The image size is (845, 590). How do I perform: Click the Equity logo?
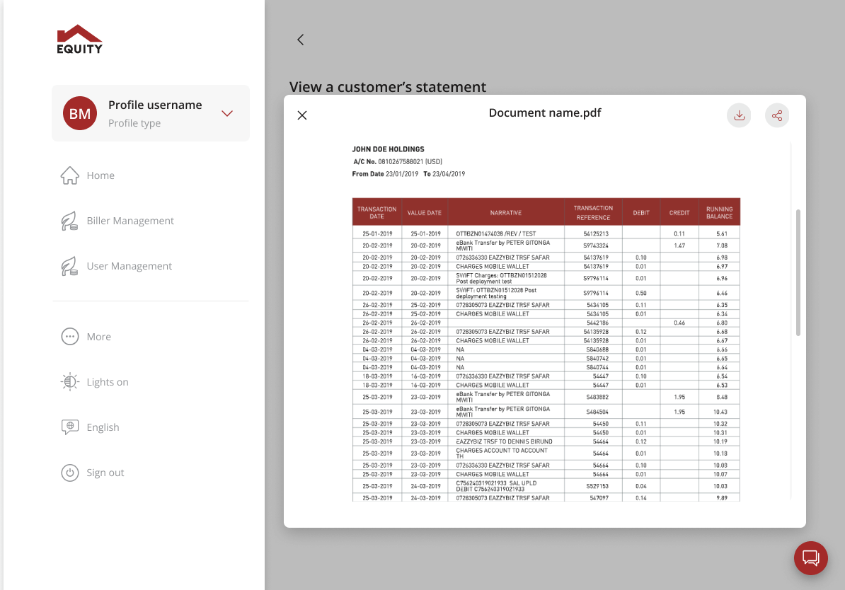80,40
